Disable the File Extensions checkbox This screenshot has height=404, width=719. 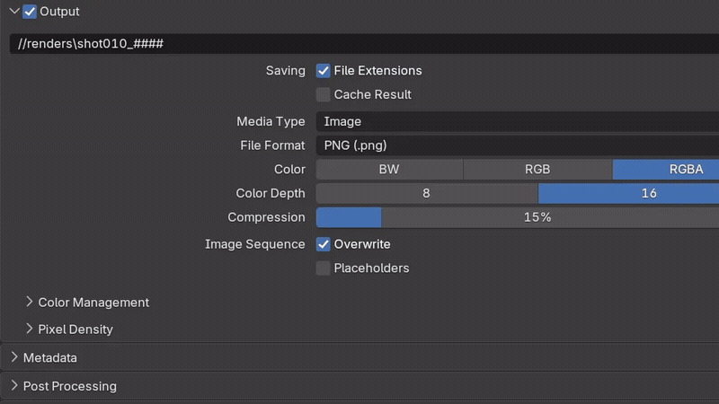[324, 71]
